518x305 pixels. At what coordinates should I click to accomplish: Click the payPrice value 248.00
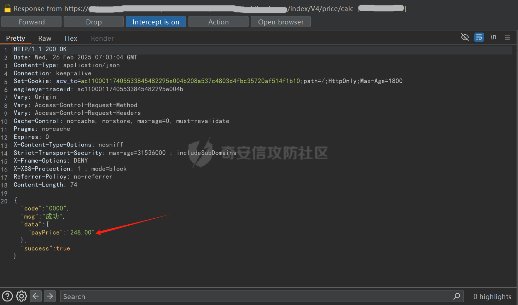(81, 232)
